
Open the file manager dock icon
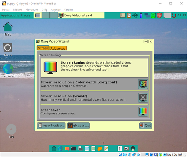tap(80, 148)
